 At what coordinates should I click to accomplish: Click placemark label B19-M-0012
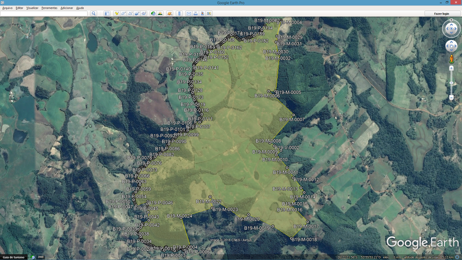click(x=307, y=179)
